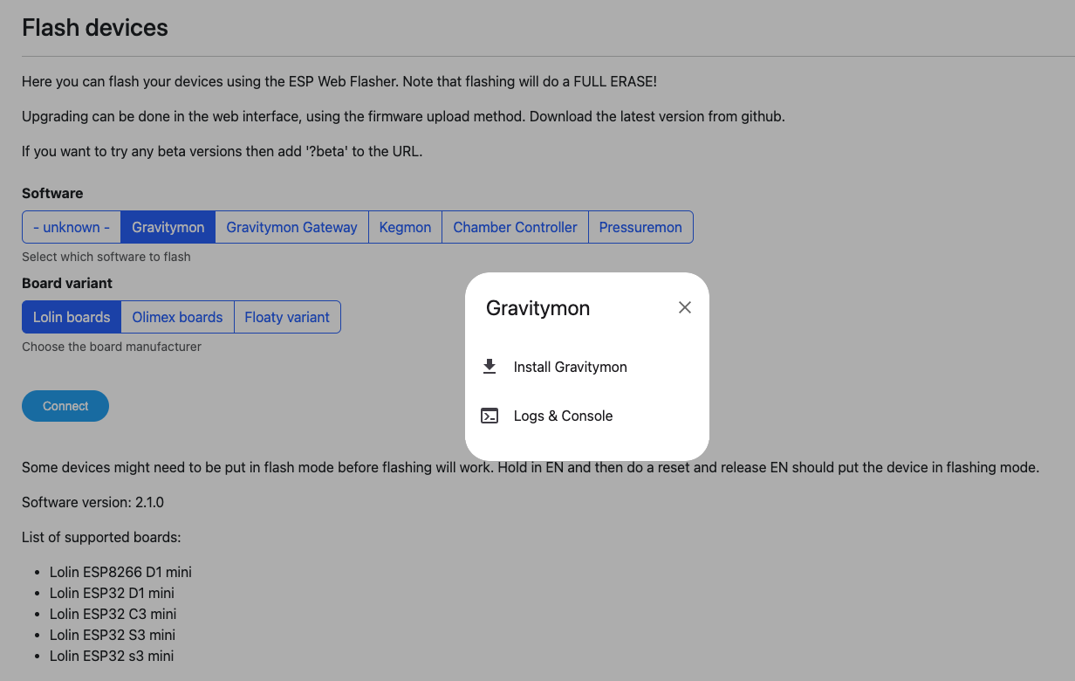This screenshot has width=1075, height=681.
Task: Click the flash mode EN instruction sentence
Action: (531, 467)
